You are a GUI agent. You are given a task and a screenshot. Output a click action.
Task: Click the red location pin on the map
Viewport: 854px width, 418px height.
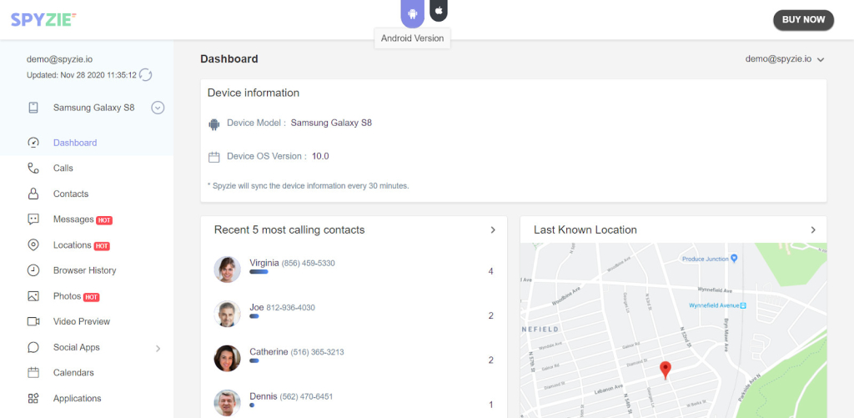(665, 370)
